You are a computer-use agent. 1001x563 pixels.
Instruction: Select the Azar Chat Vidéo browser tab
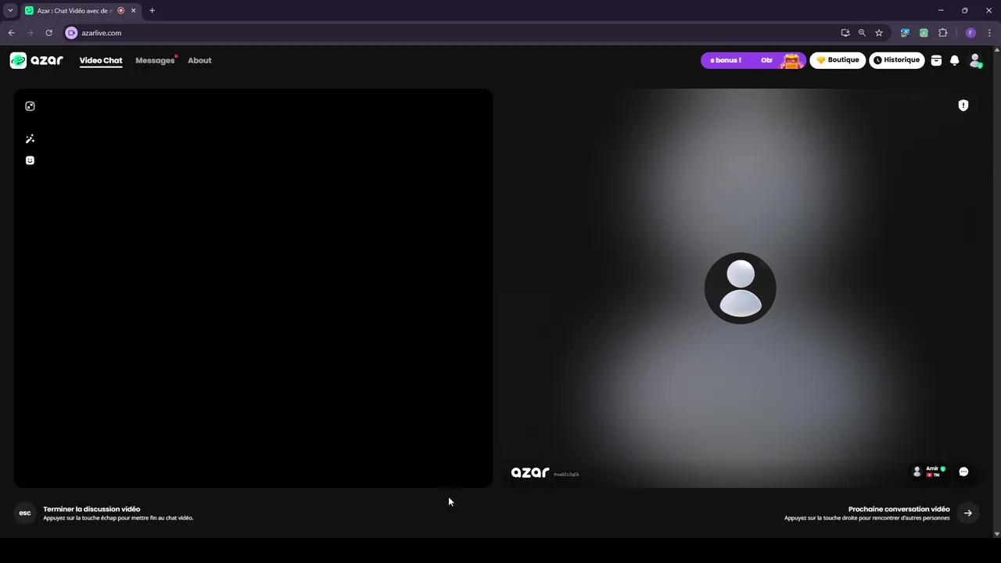click(81, 11)
